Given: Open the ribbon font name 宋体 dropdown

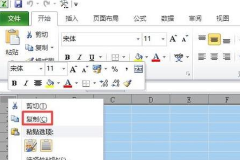Looking at the screenshot, I should click(138, 39).
